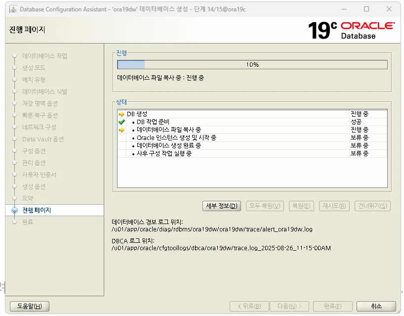This screenshot has width=404, height=316.
Task: Close the Database Configuration Assistant window
Action: pos(389,9)
